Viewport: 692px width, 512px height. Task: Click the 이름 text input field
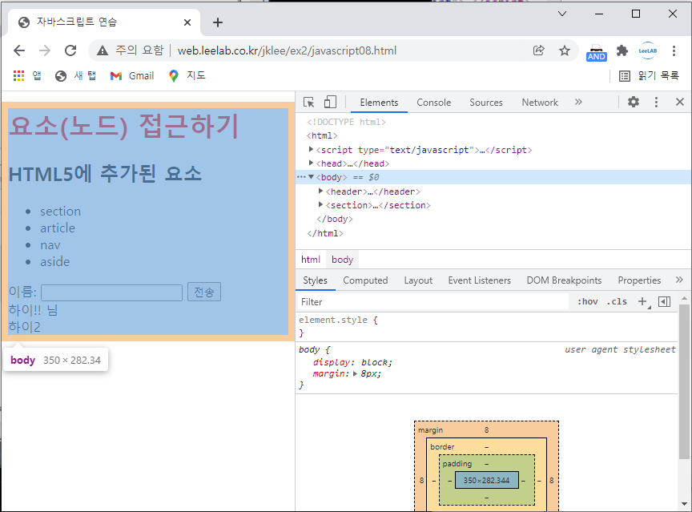point(111,292)
